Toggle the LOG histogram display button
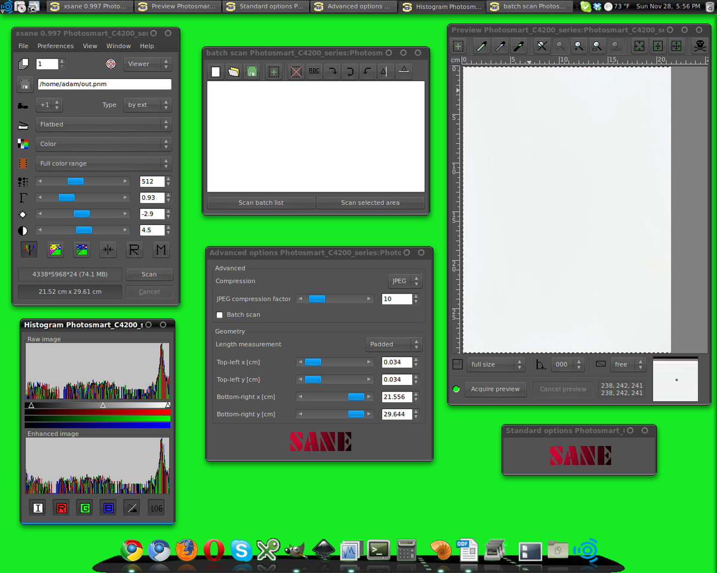The width and height of the screenshot is (717, 573). (x=156, y=508)
